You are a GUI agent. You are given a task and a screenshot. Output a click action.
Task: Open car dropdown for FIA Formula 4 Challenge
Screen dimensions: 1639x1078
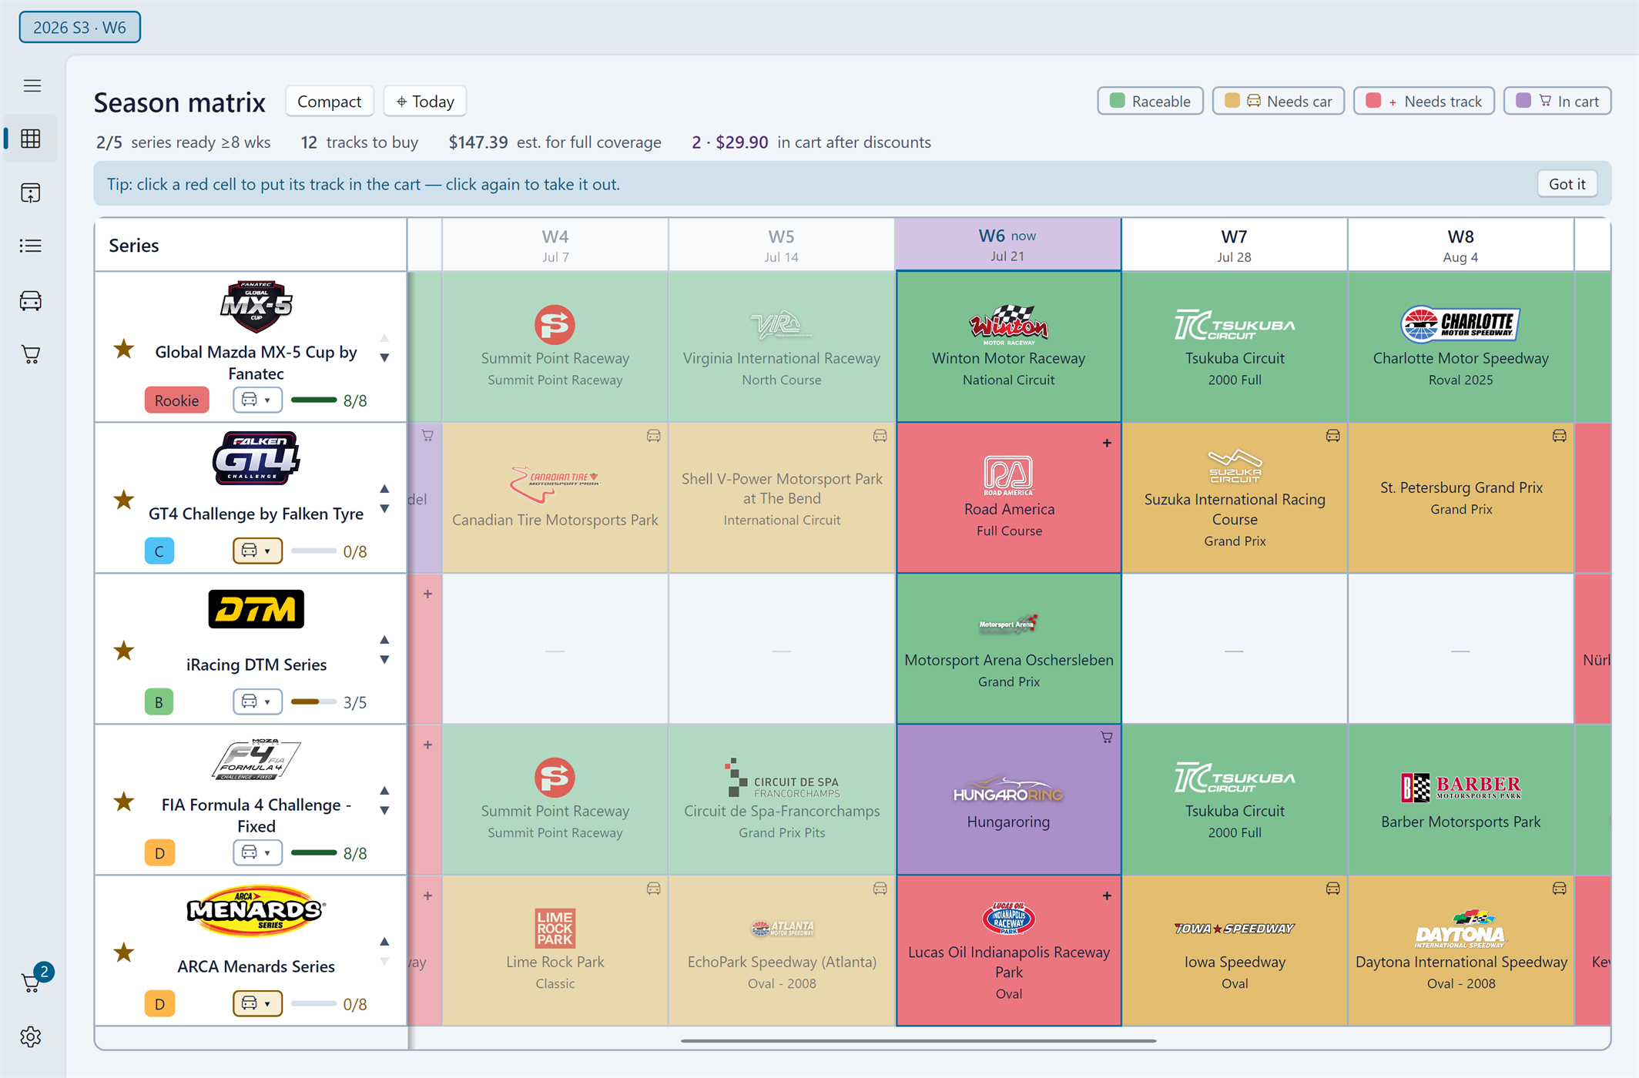(x=257, y=852)
